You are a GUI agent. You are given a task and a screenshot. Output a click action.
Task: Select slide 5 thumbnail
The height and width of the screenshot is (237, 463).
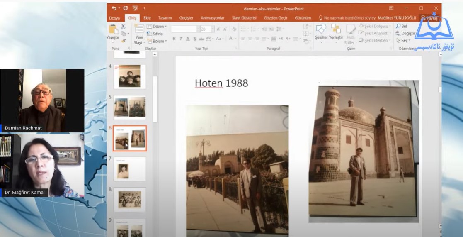(130, 107)
